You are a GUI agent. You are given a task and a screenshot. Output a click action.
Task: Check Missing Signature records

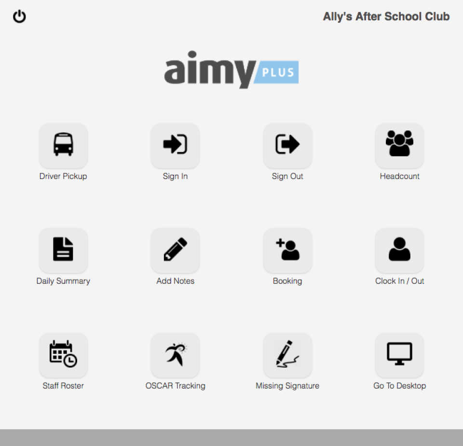[287, 355]
